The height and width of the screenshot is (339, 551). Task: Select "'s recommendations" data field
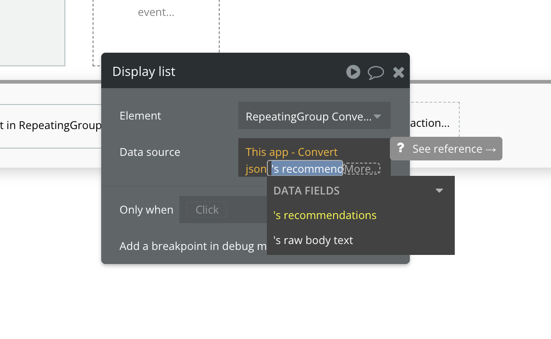tap(325, 215)
